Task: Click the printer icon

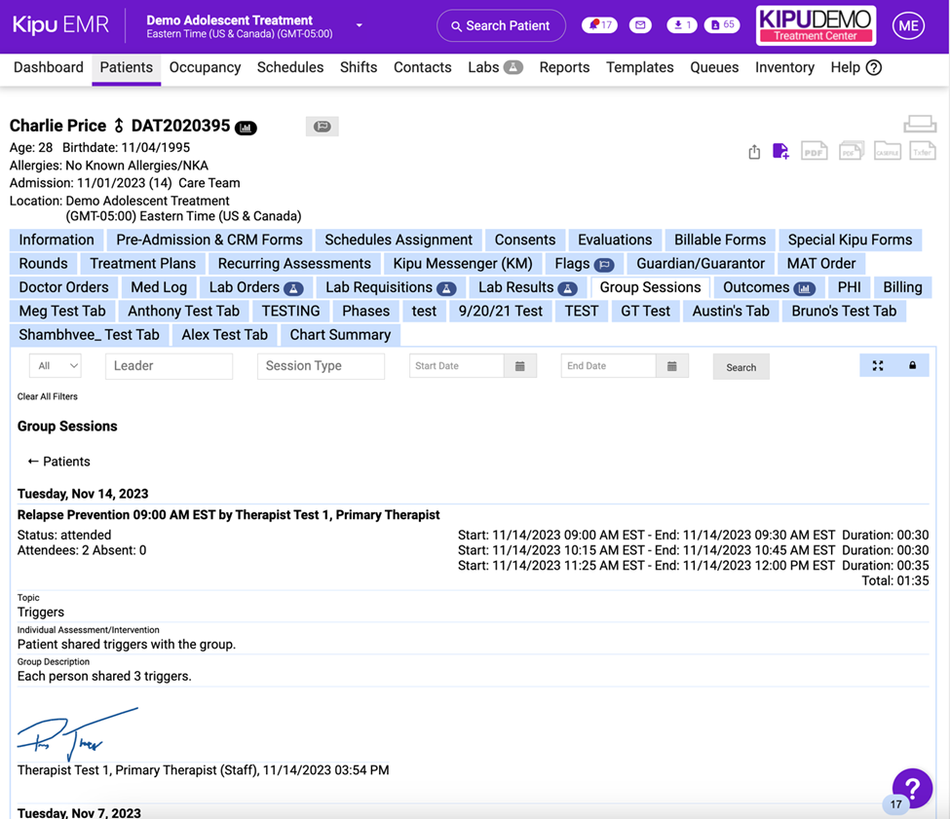Action: tap(920, 124)
